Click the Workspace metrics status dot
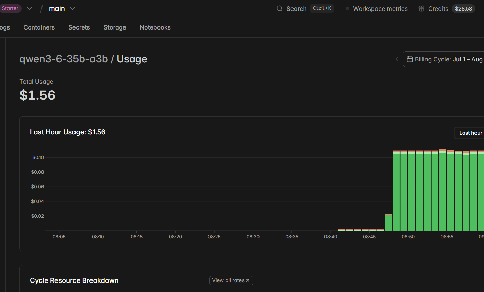 point(347,8)
